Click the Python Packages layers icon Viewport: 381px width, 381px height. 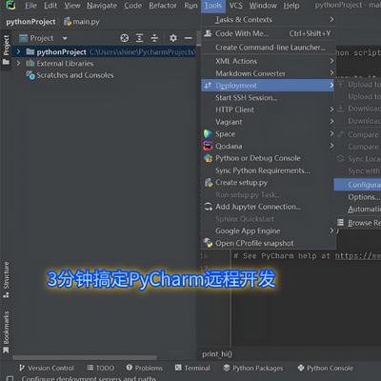pos(227,368)
